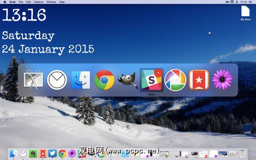This screenshot has width=256, height=160.
Task: Open Evernote from the Dock
Action: [33, 154]
